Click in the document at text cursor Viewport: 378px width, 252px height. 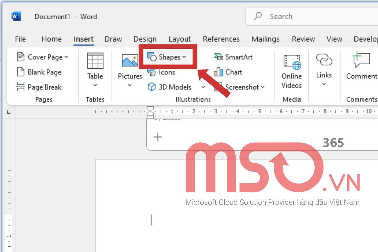click(151, 220)
